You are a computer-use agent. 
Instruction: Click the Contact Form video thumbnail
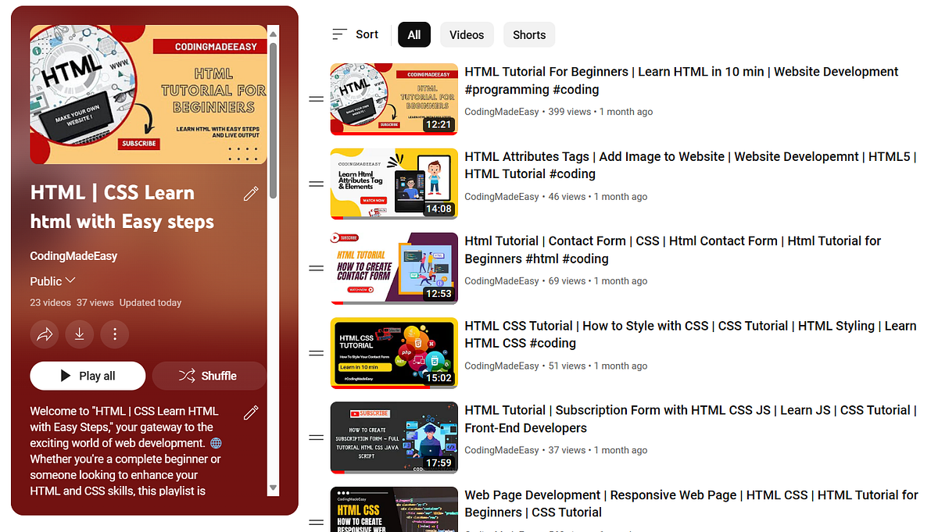(394, 268)
